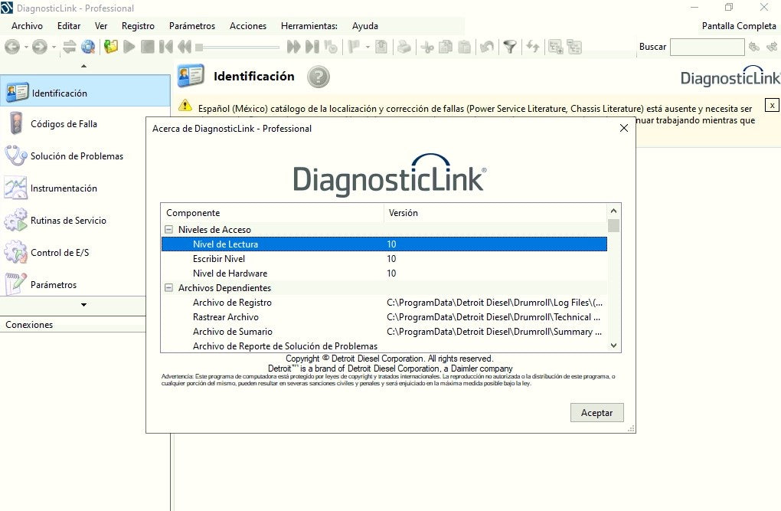Screen dimensions: 781x511
Task: Click the forward navigation arrow in toolbar
Action: coord(39,47)
